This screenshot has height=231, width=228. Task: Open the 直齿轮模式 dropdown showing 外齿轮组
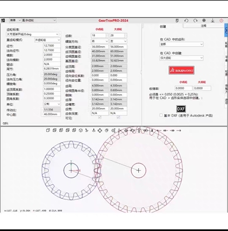pos(47,40)
